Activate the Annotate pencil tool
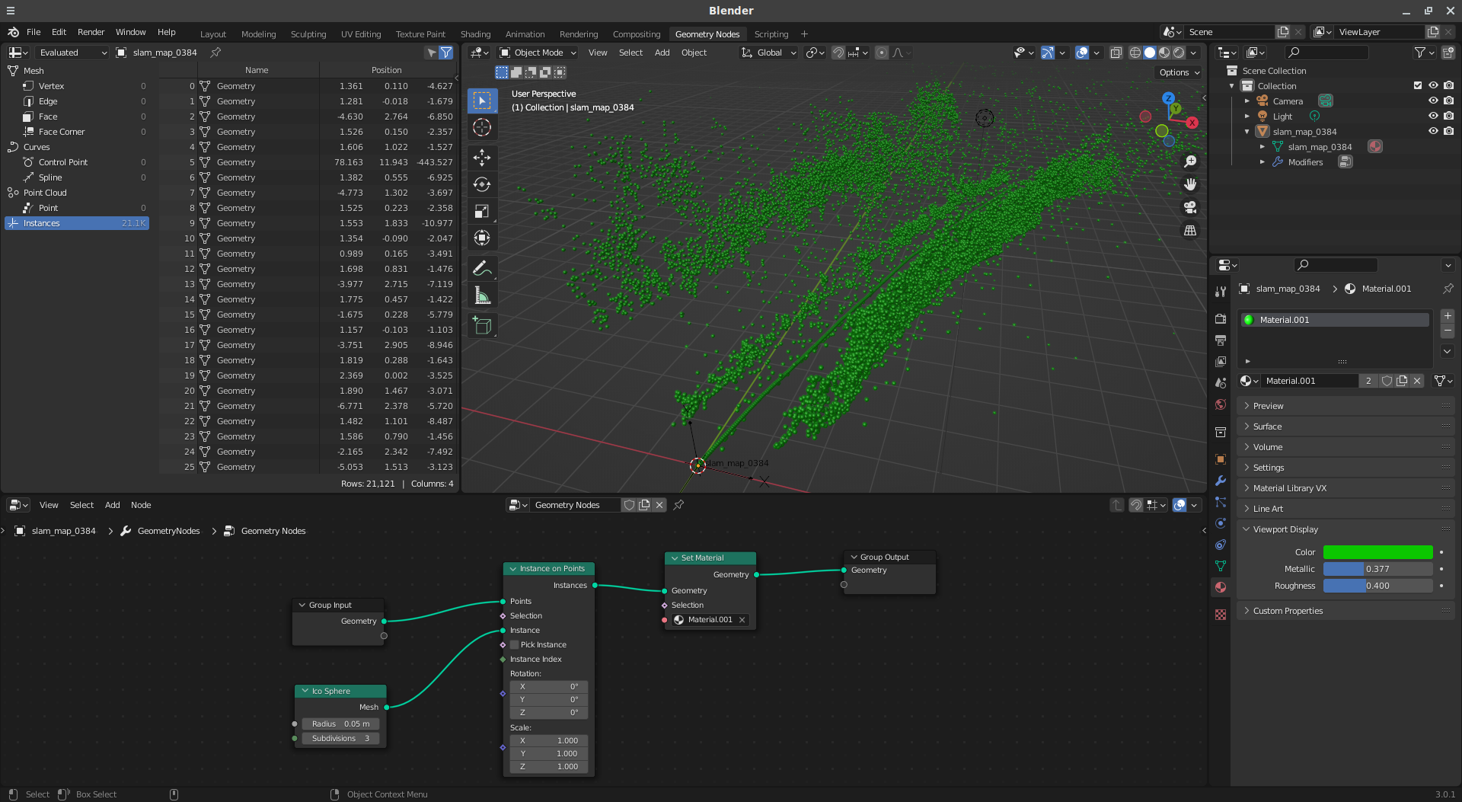 pyautogui.click(x=482, y=269)
